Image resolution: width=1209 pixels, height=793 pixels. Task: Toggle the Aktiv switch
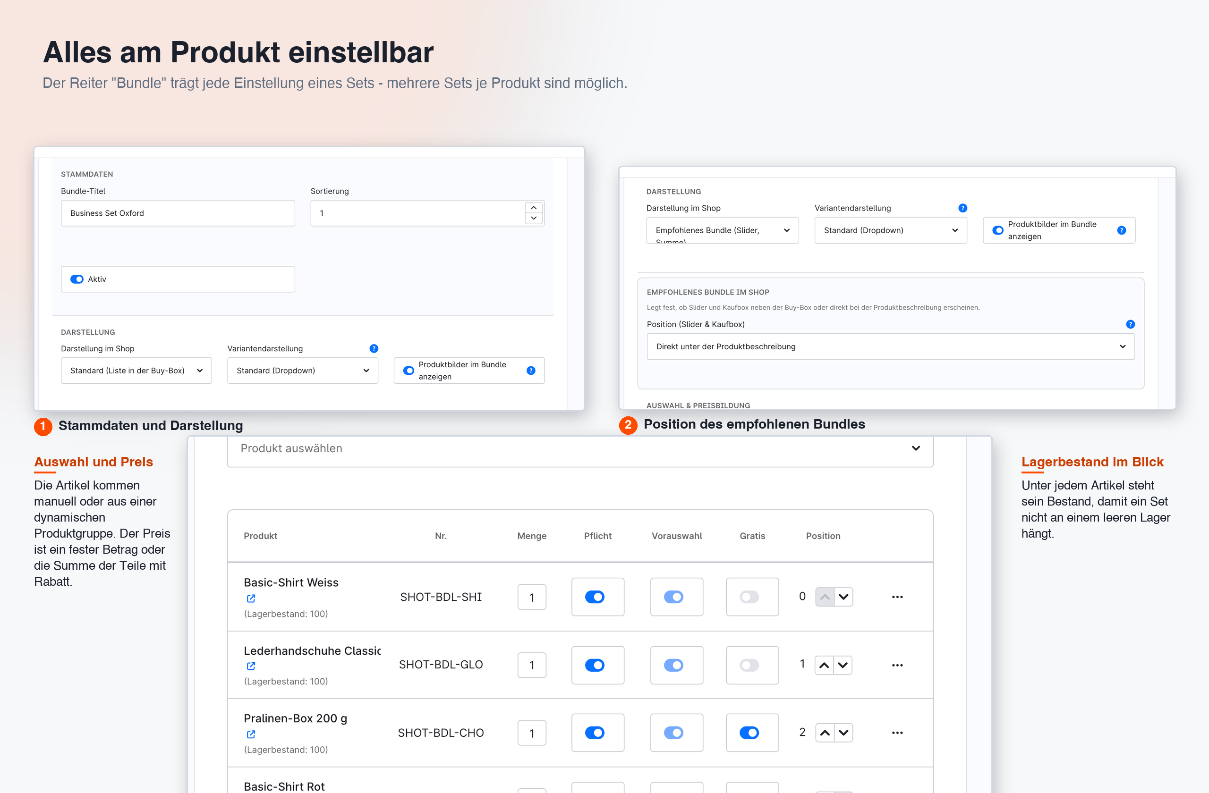(77, 279)
